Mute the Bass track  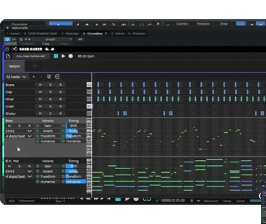(x=9, y=126)
